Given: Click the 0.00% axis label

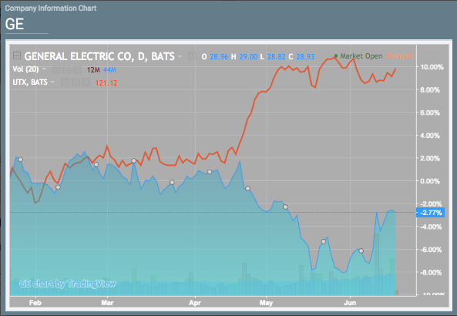Looking at the screenshot, I should coord(430,181).
